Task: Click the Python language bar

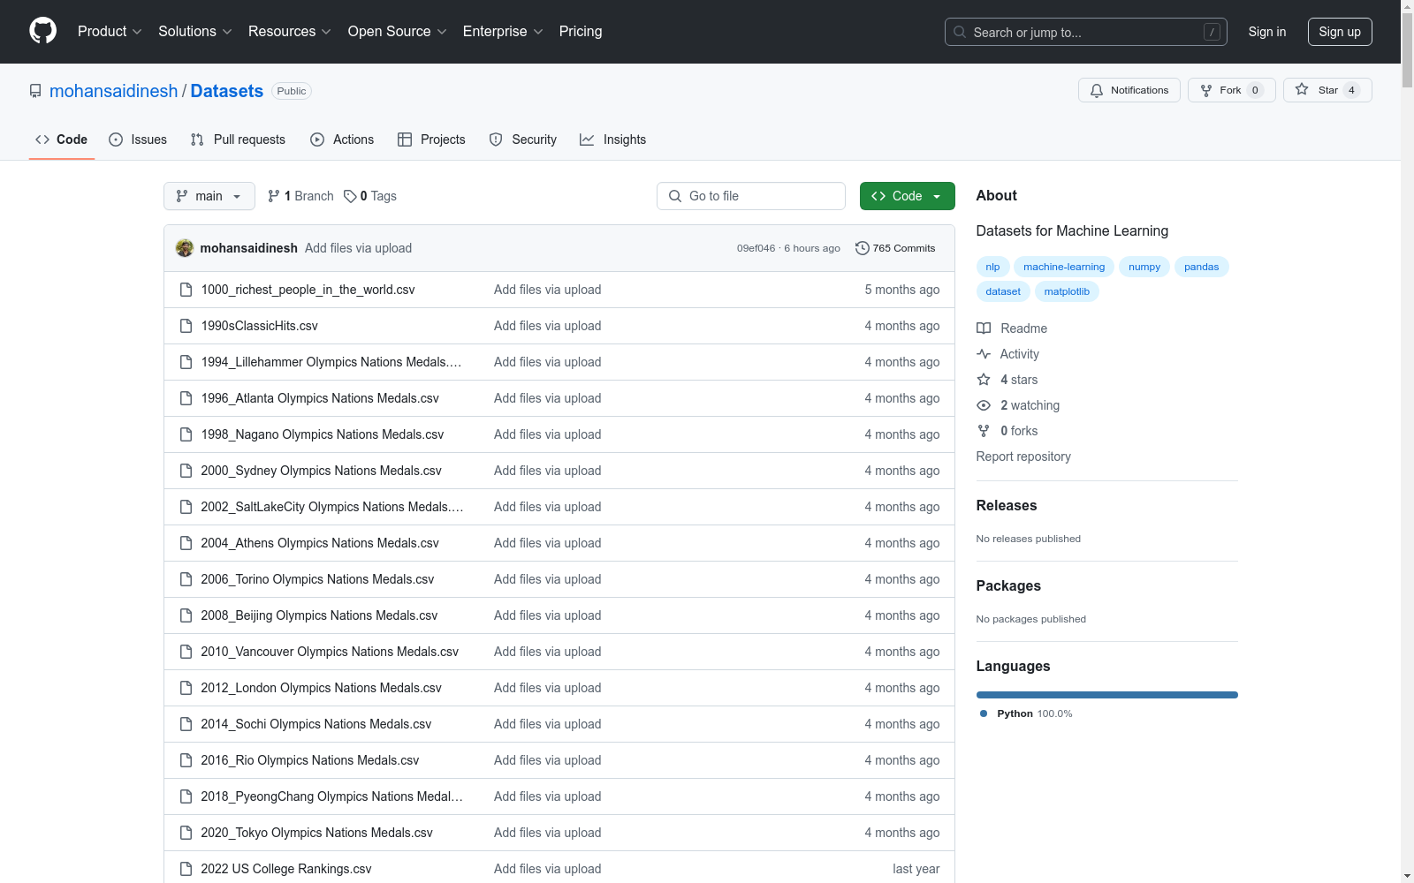Action: tap(1107, 695)
